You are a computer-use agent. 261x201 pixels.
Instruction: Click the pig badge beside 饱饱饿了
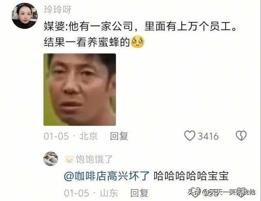tap(69, 159)
